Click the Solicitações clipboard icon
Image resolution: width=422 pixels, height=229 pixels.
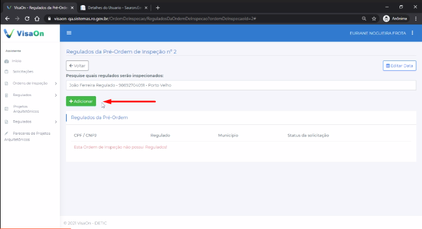7,72
